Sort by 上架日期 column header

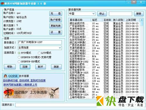pyautogui.click(x=132, y=20)
